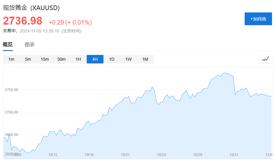Switch to the 图表 chart tab

[30, 44]
